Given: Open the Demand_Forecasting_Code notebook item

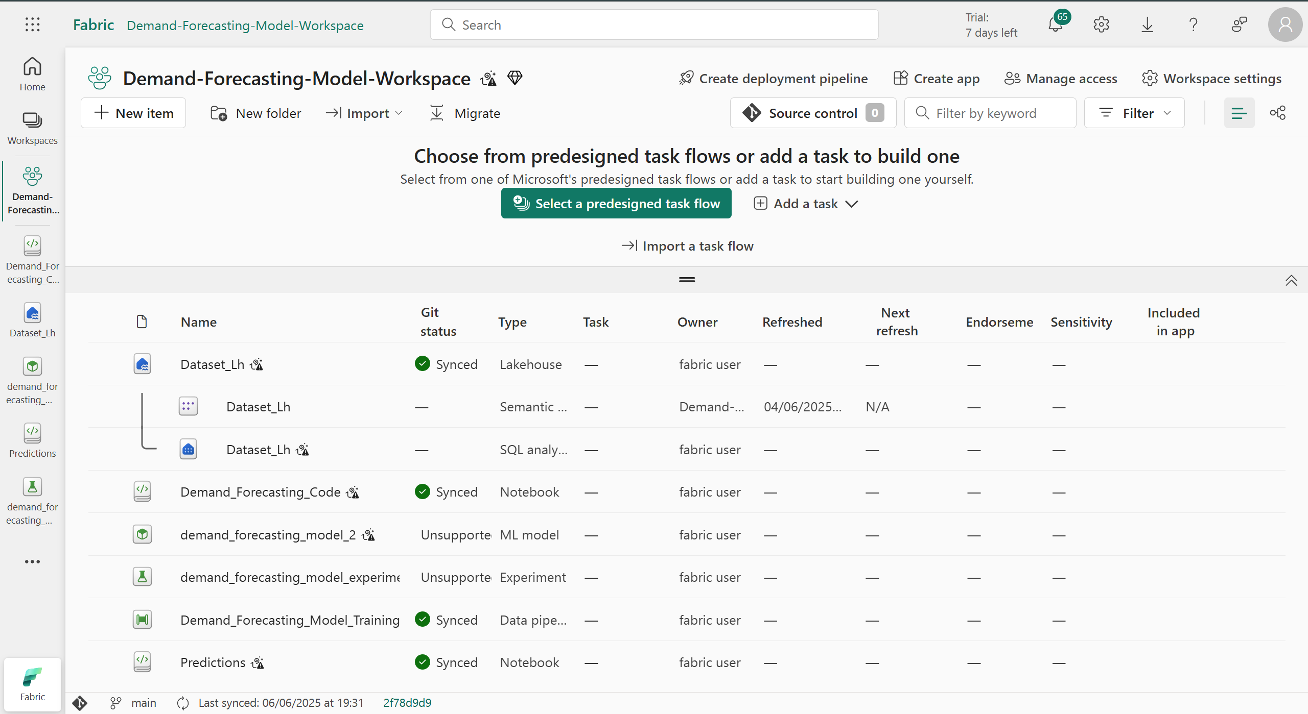Looking at the screenshot, I should 260,492.
